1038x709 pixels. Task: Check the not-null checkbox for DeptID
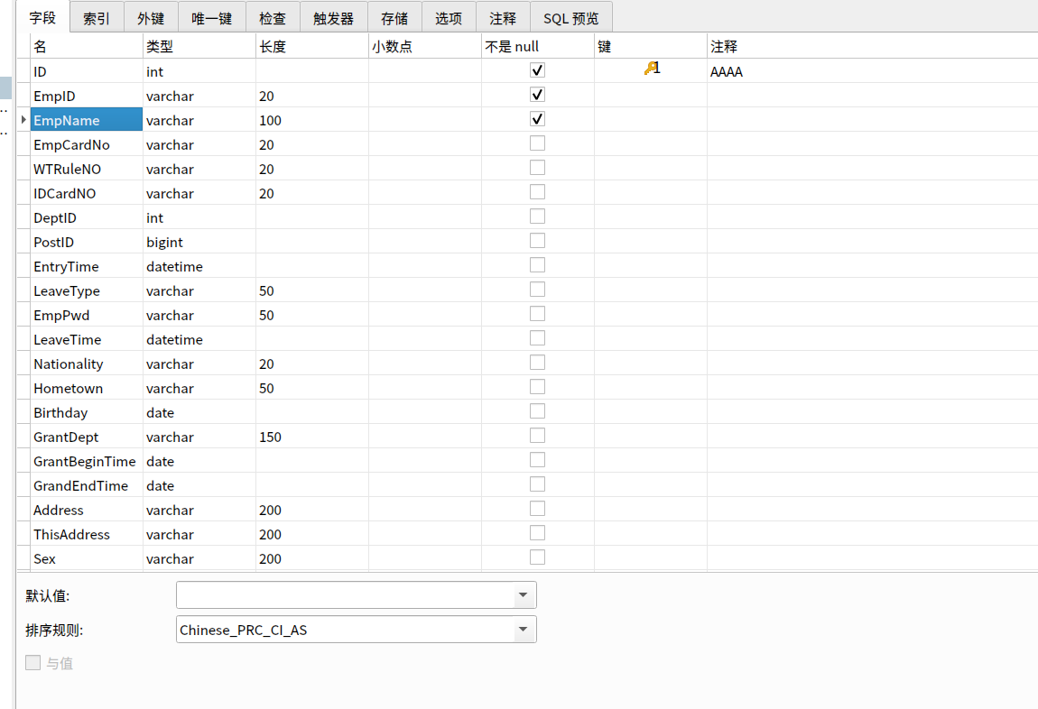pos(538,216)
